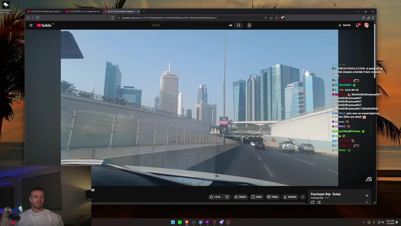401x226 pixels.
Task: Share the video via Zdieľať
Action: pyautogui.click(x=240, y=197)
